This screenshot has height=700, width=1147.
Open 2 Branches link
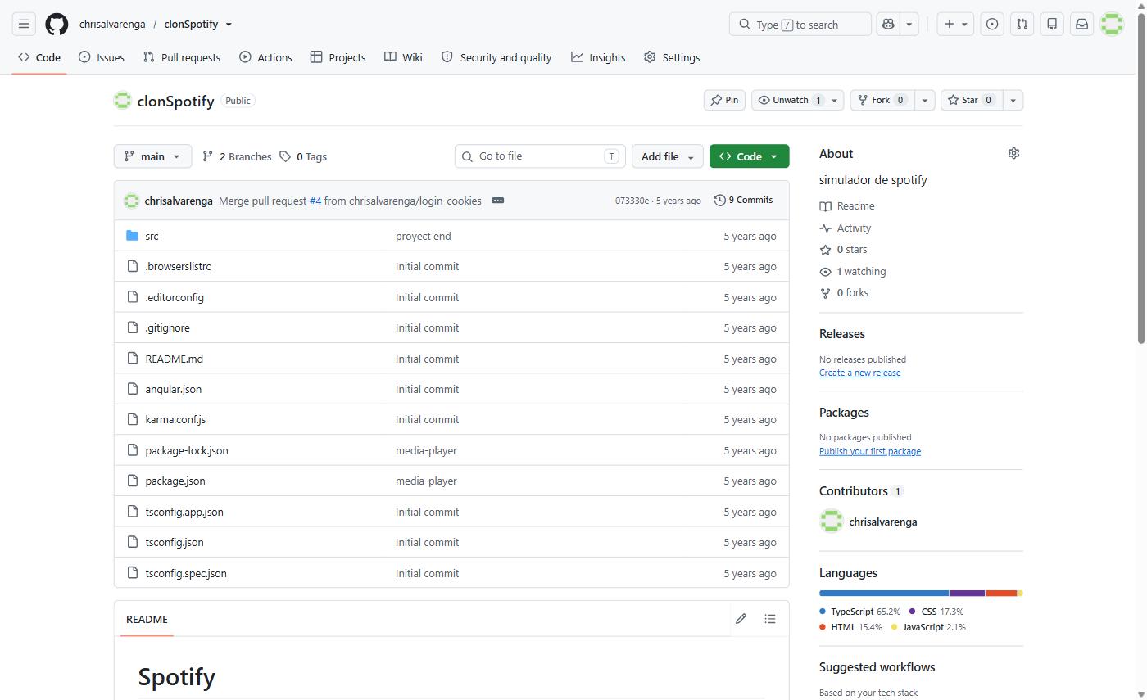coord(237,156)
